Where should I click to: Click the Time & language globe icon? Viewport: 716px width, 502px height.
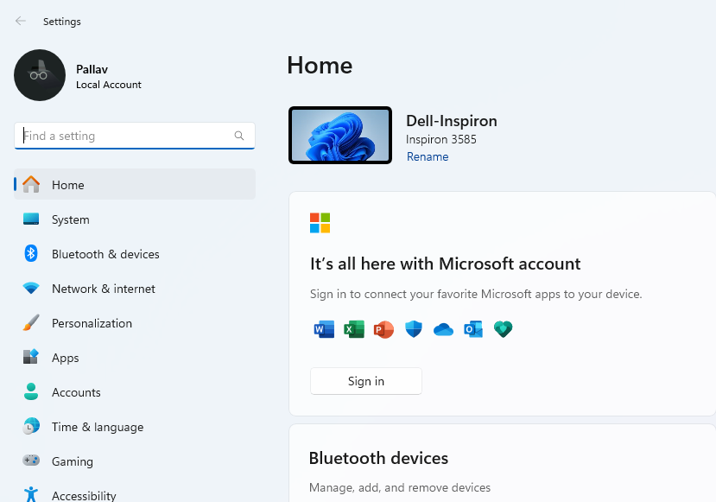(31, 426)
